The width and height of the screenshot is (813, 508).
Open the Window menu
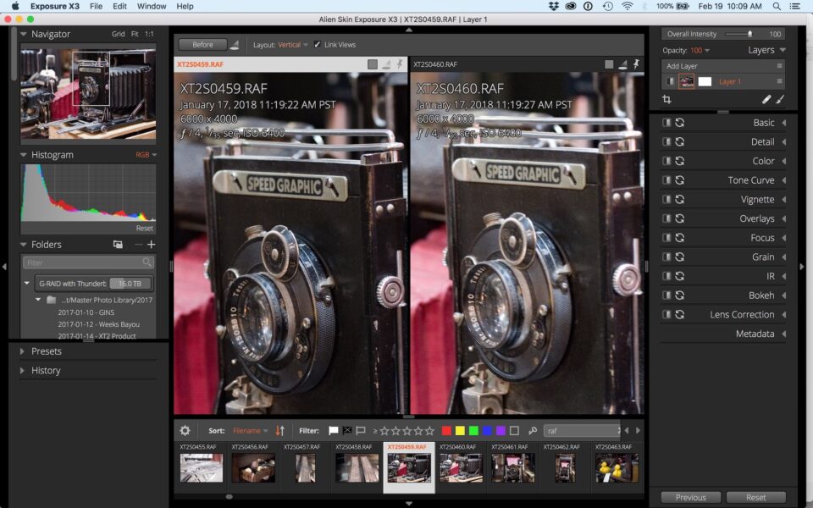click(152, 6)
